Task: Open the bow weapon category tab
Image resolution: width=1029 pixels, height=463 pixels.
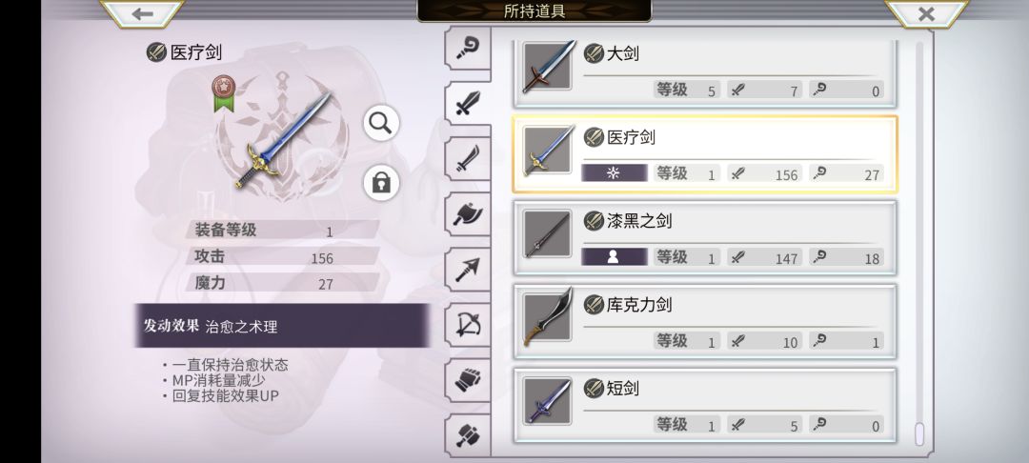Action: tap(468, 325)
